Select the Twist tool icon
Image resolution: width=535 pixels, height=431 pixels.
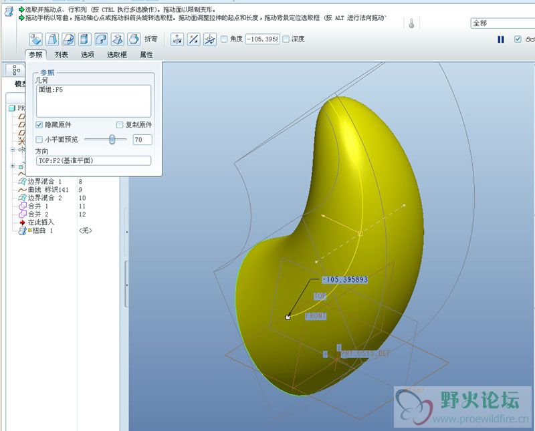(x=118, y=39)
